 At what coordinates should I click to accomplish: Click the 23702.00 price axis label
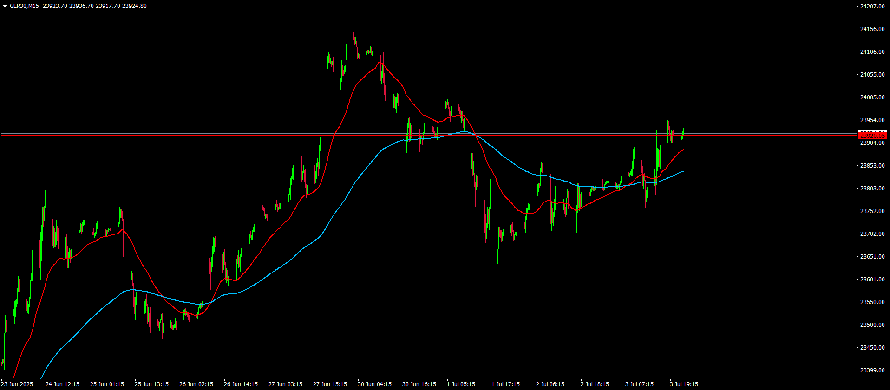tap(872, 234)
